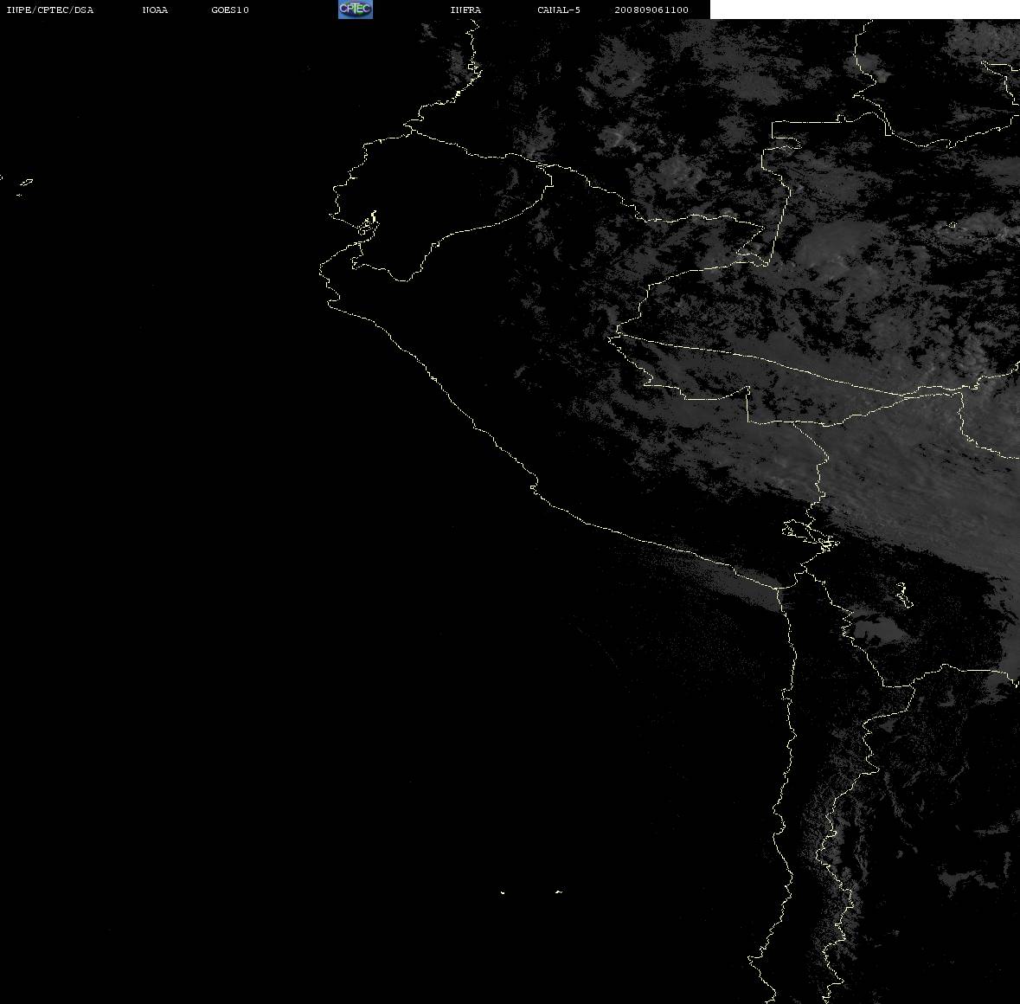This screenshot has width=1020, height=1004.
Task: Click the 200809061100 timestamp
Action: (x=651, y=10)
